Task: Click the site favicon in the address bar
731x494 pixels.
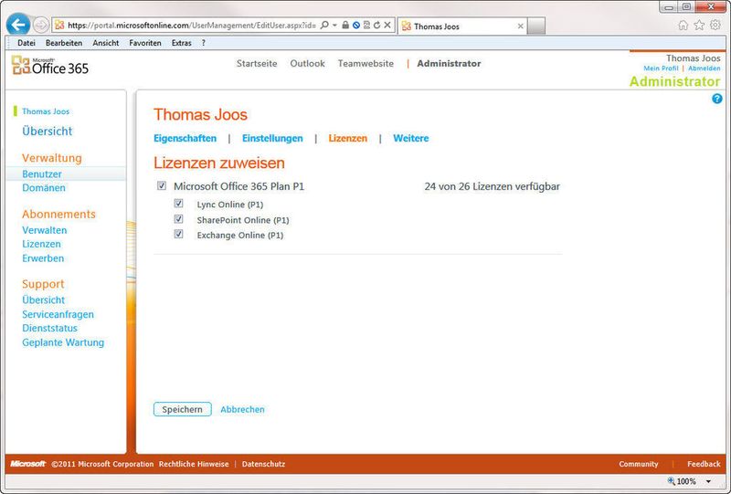Action: tap(59, 26)
